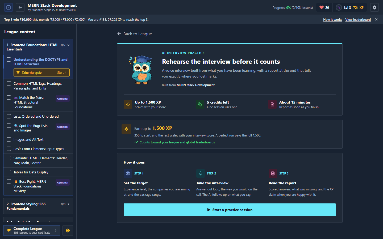Screen dimensions: 383x239
Task: Click lightning icon beside Up to 1,500 XP
Action: [128, 104]
